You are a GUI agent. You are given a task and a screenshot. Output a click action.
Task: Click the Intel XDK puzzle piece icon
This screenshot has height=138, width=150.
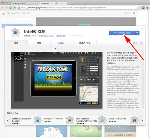(x=15, y=33)
